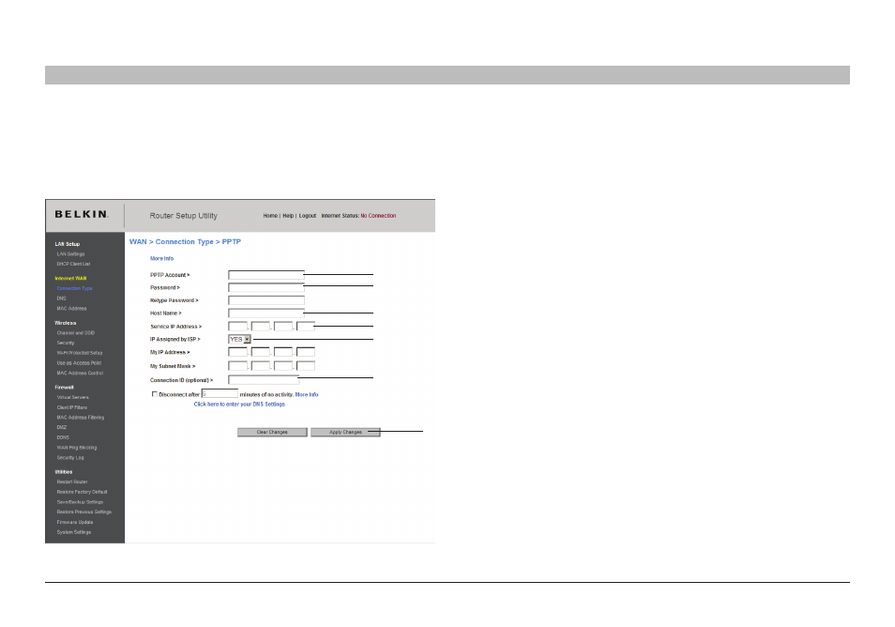Click the Firewall section heading
The height and width of the screenshot is (627, 895).
(x=65, y=387)
